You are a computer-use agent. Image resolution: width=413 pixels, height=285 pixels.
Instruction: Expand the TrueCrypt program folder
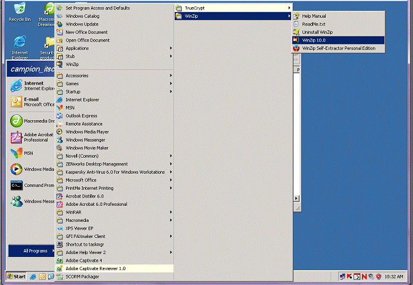[x=234, y=8]
